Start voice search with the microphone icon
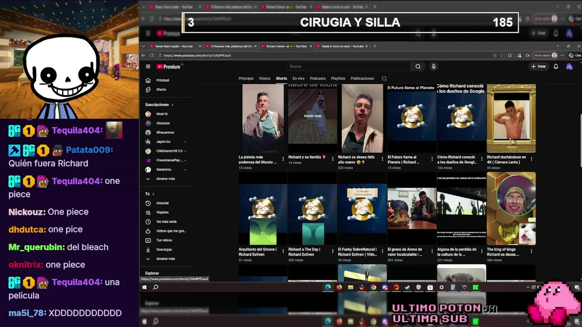 coord(433,66)
